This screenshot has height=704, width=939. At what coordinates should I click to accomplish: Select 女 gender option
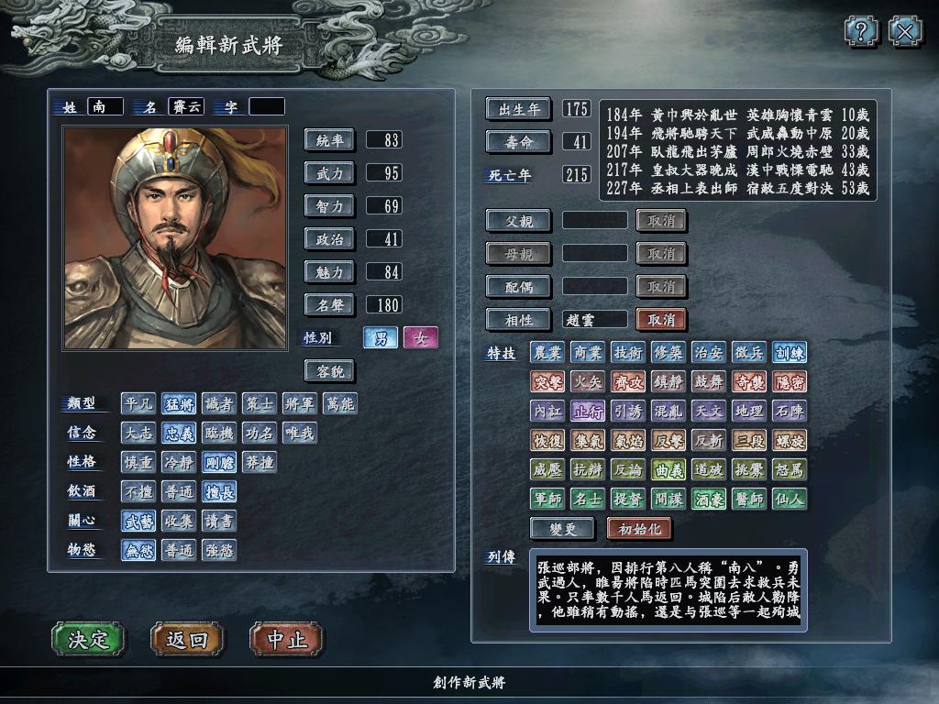coord(420,338)
